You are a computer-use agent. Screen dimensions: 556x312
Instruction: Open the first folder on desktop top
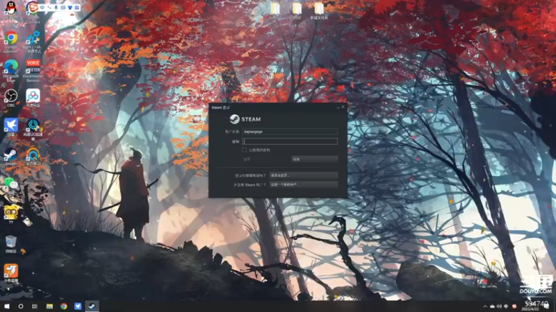[x=275, y=9]
